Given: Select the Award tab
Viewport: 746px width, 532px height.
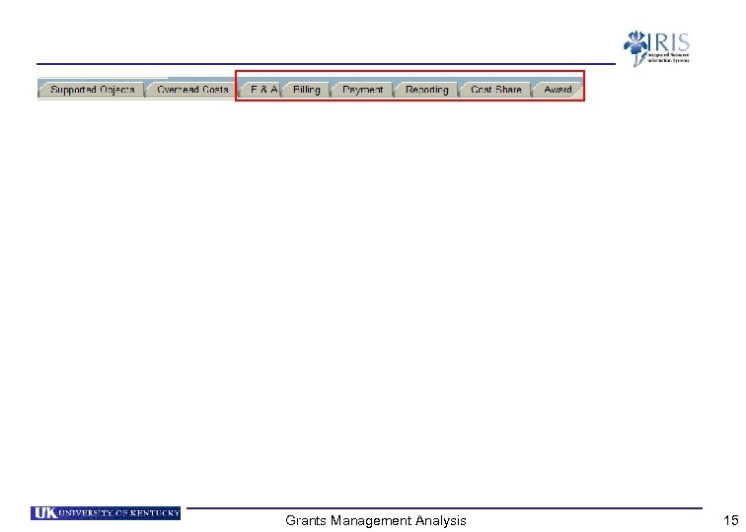Looking at the screenshot, I should pyautogui.click(x=558, y=90).
